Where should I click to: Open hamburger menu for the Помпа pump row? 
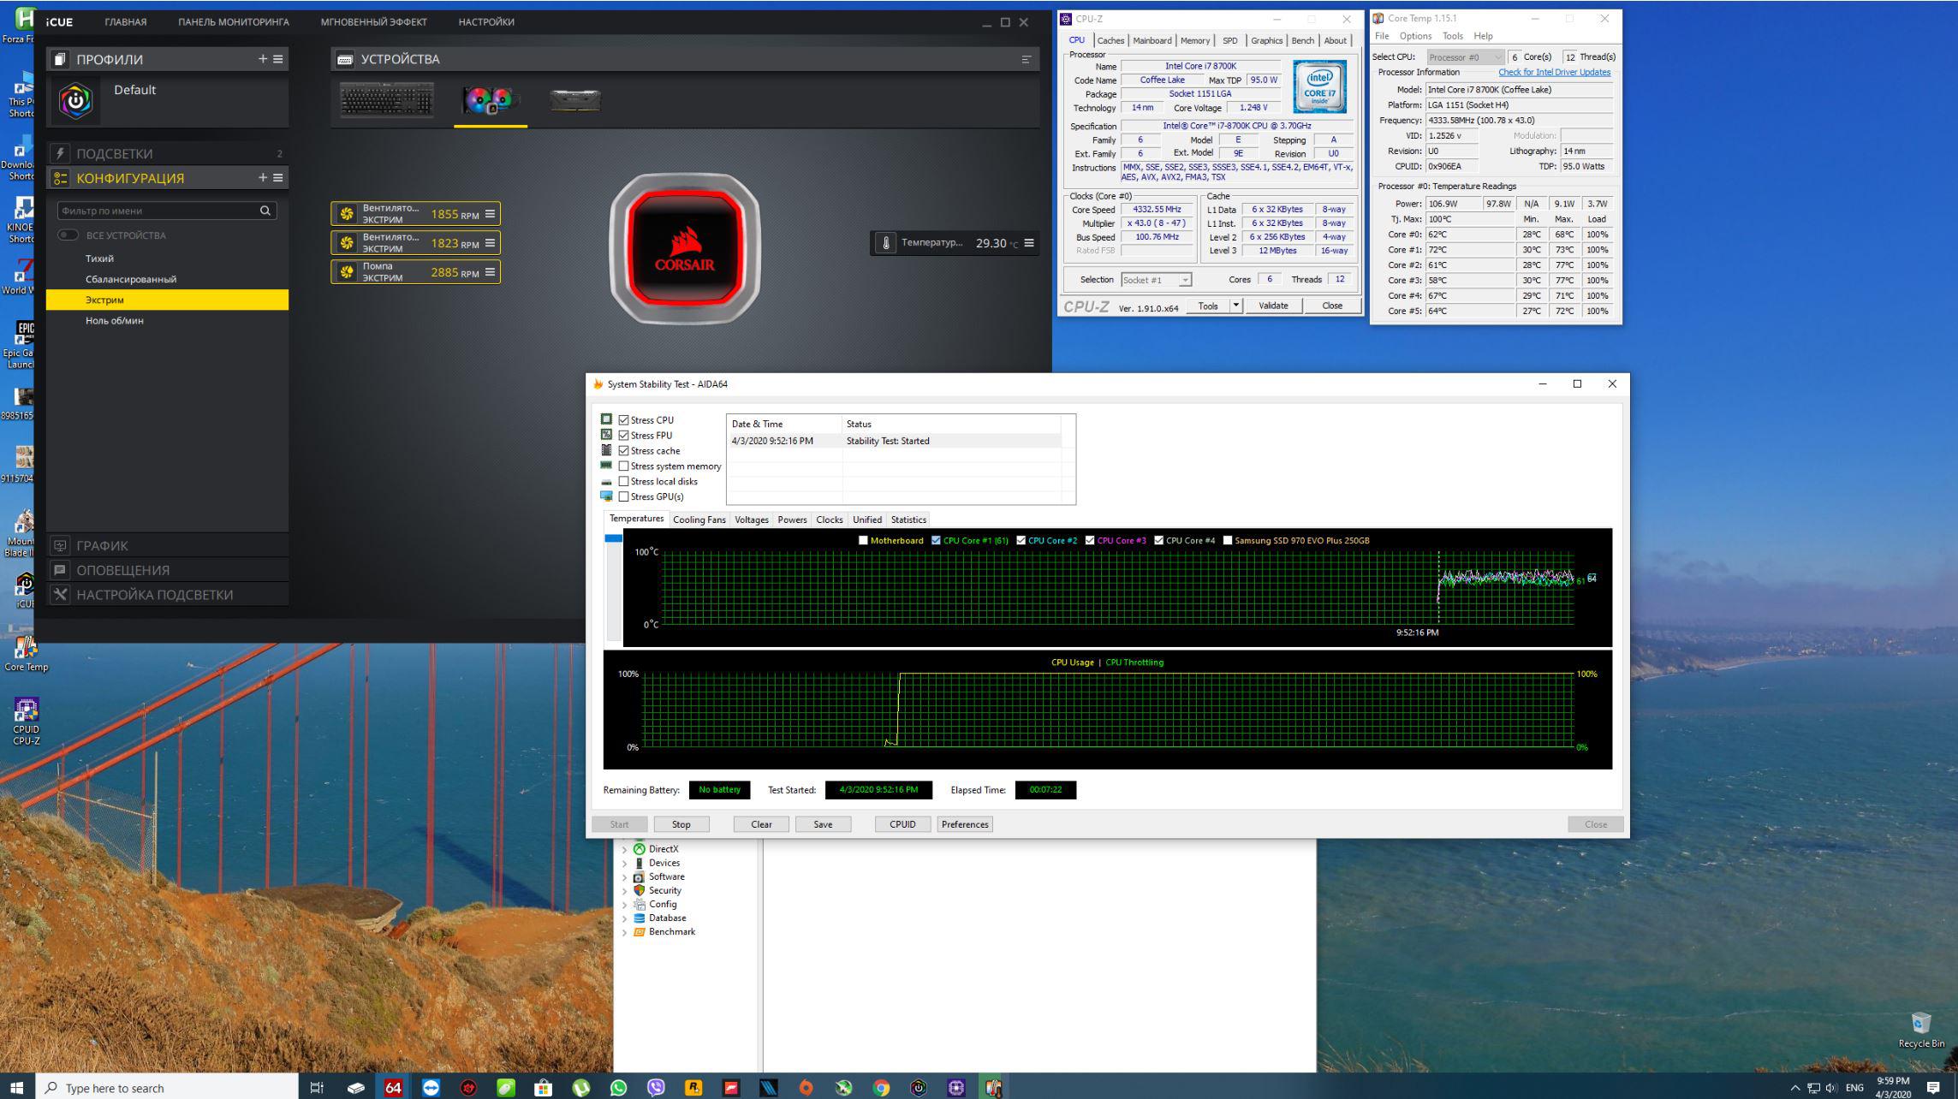click(490, 272)
